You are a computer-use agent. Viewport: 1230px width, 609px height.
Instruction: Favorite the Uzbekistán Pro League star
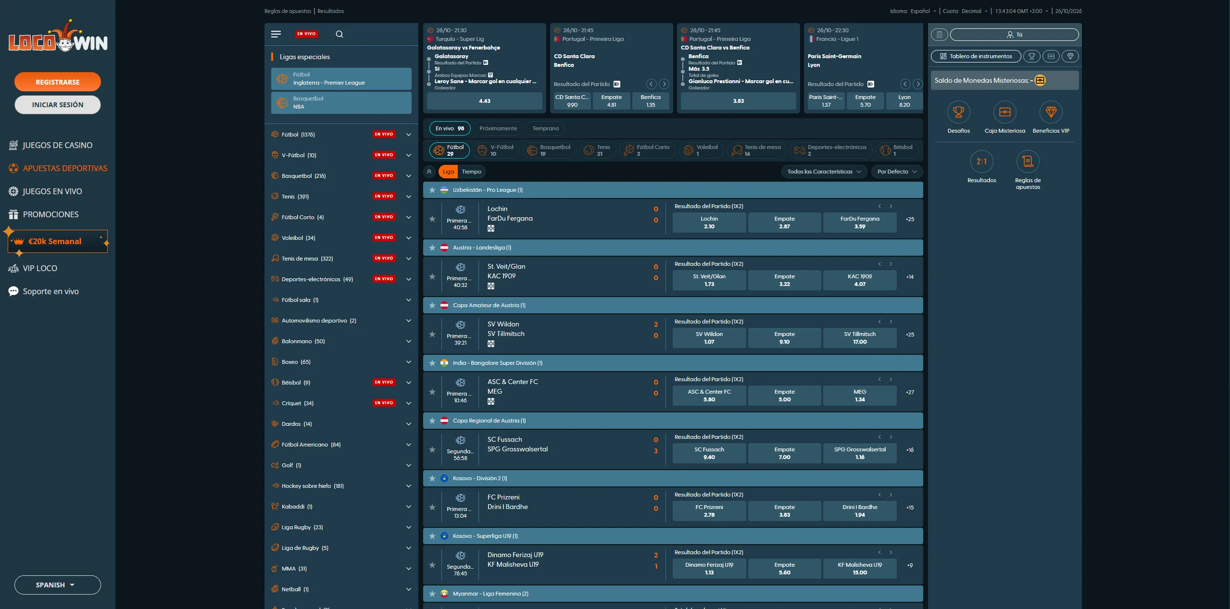432,190
